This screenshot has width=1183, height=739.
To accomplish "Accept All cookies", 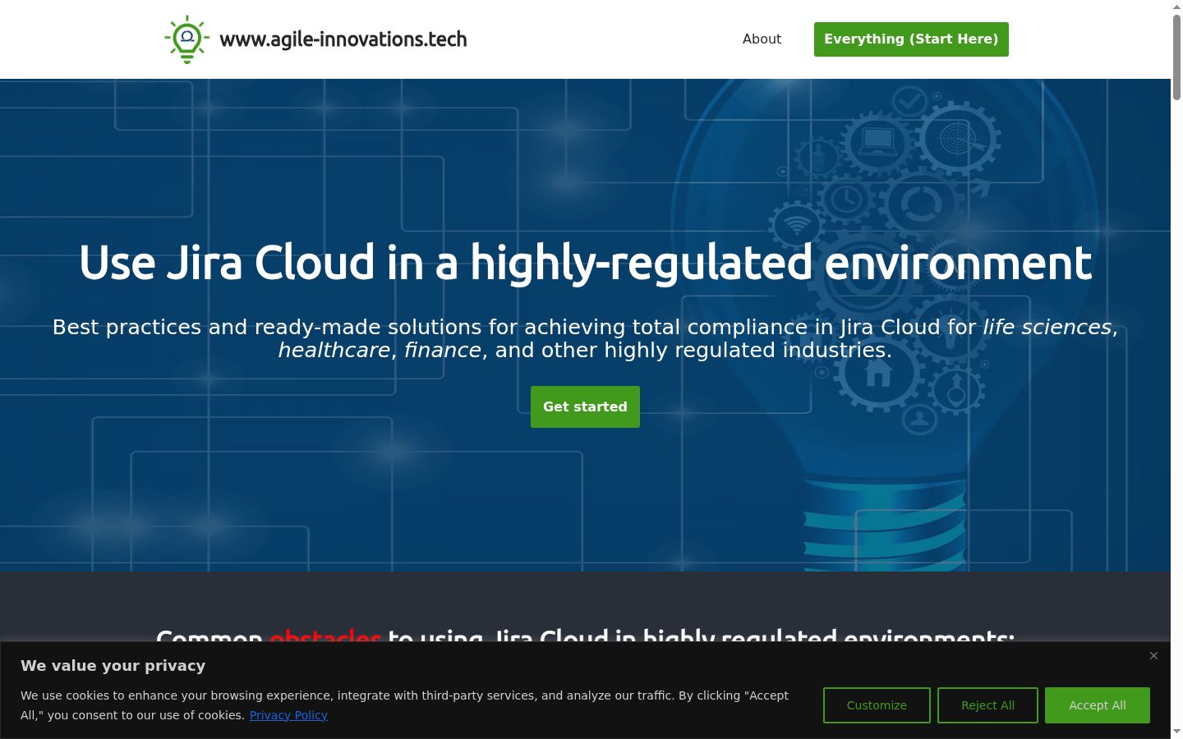I will click(x=1098, y=705).
